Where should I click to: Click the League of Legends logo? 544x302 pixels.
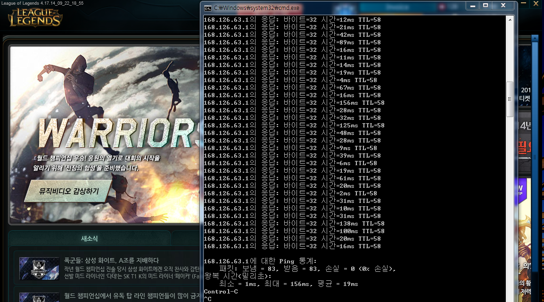[x=35, y=17]
